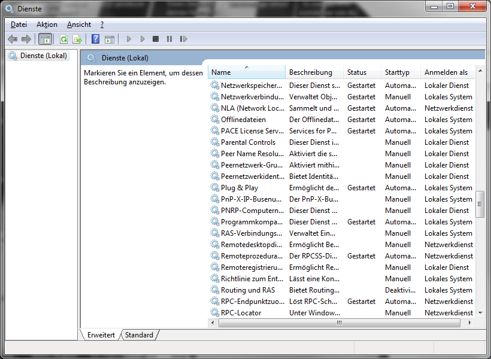Click the vertical scrollbar down arrow

(480, 312)
